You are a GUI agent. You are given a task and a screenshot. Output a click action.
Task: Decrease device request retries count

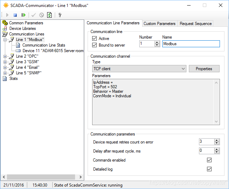(x=217, y=143)
